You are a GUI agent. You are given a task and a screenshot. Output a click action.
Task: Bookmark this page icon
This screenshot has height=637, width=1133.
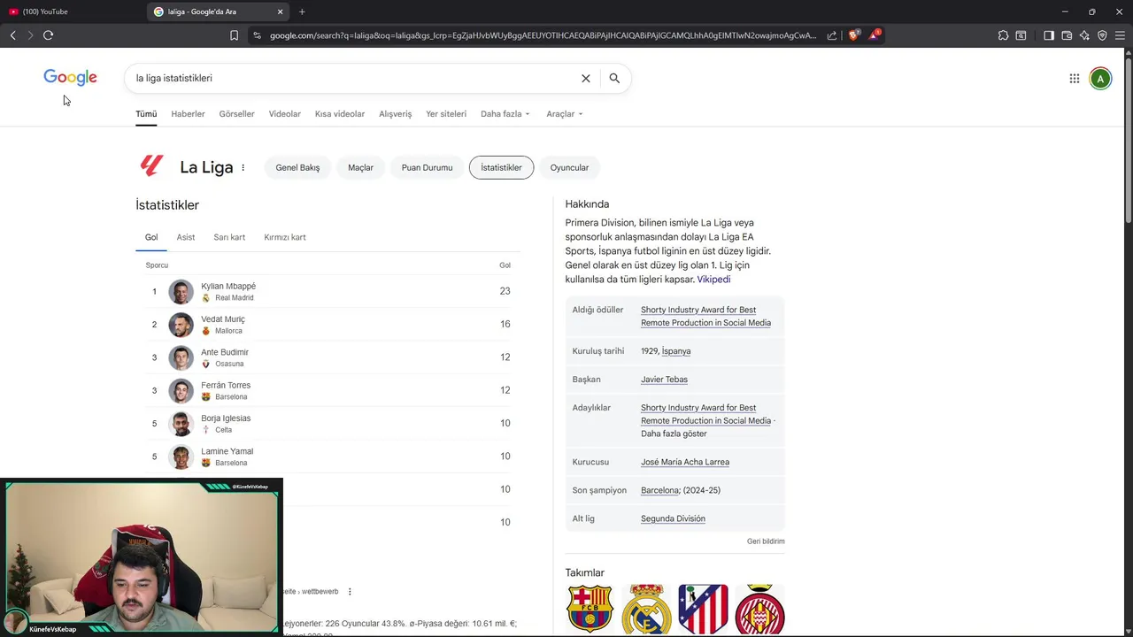click(234, 35)
